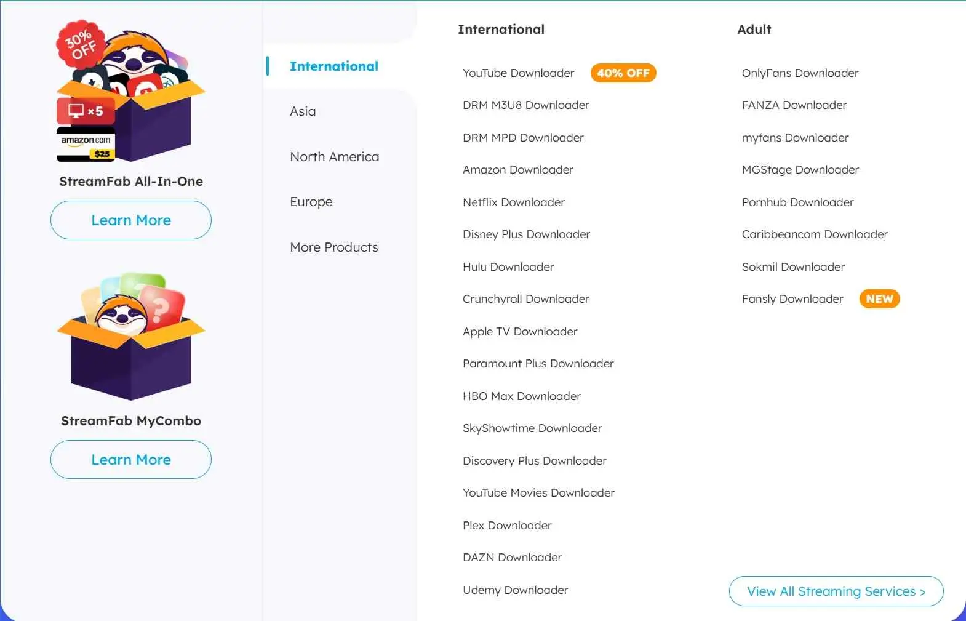This screenshot has width=966, height=621.
Task: Open YouTube Downloader link
Action: [x=519, y=73]
